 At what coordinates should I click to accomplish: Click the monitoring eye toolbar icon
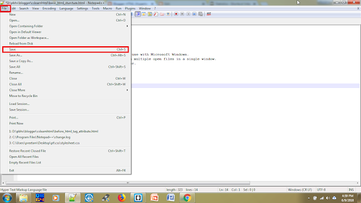coord(168,14)
